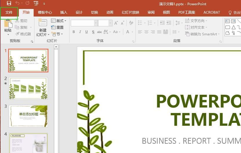The image size is (241, 153).
Task: Toggle Bold formatting
Action: [x=74, y=32]
